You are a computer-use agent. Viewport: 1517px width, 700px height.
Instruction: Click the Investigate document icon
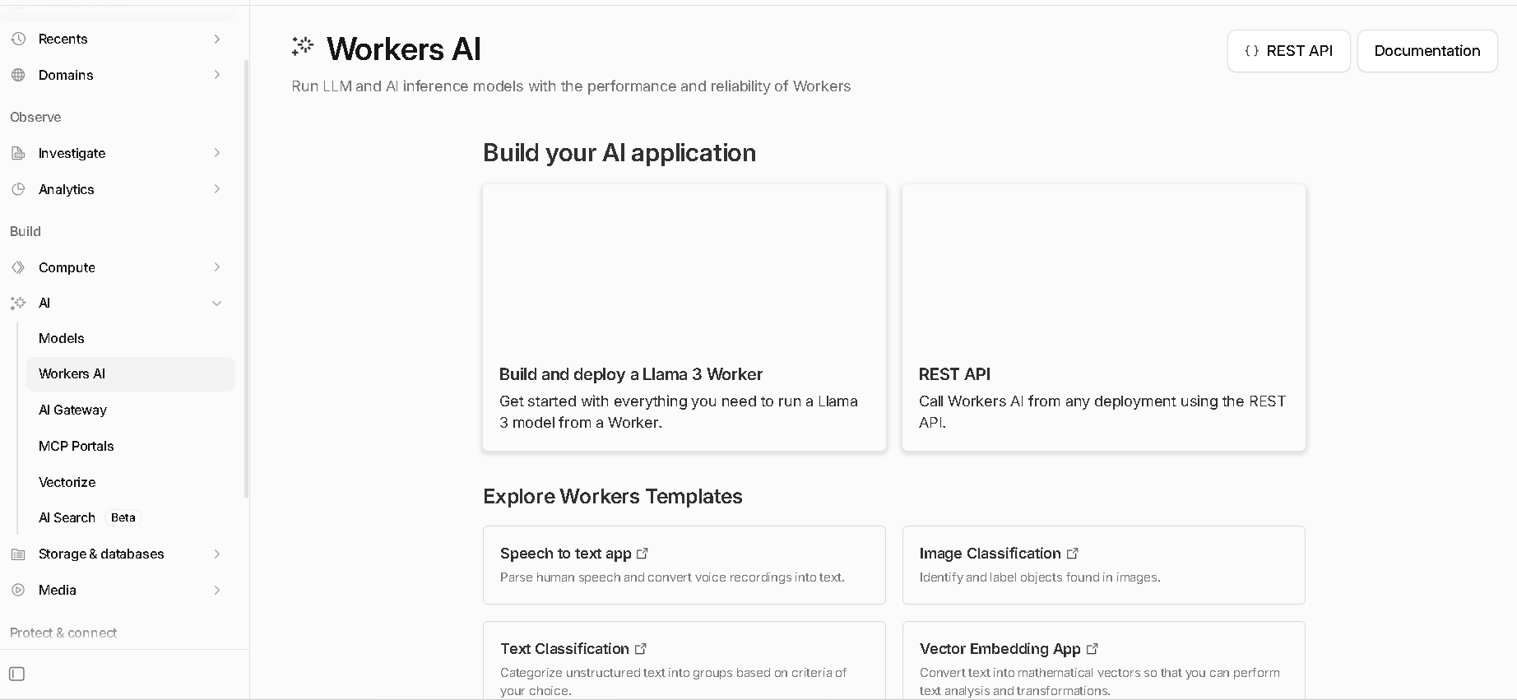click(18, 153)
